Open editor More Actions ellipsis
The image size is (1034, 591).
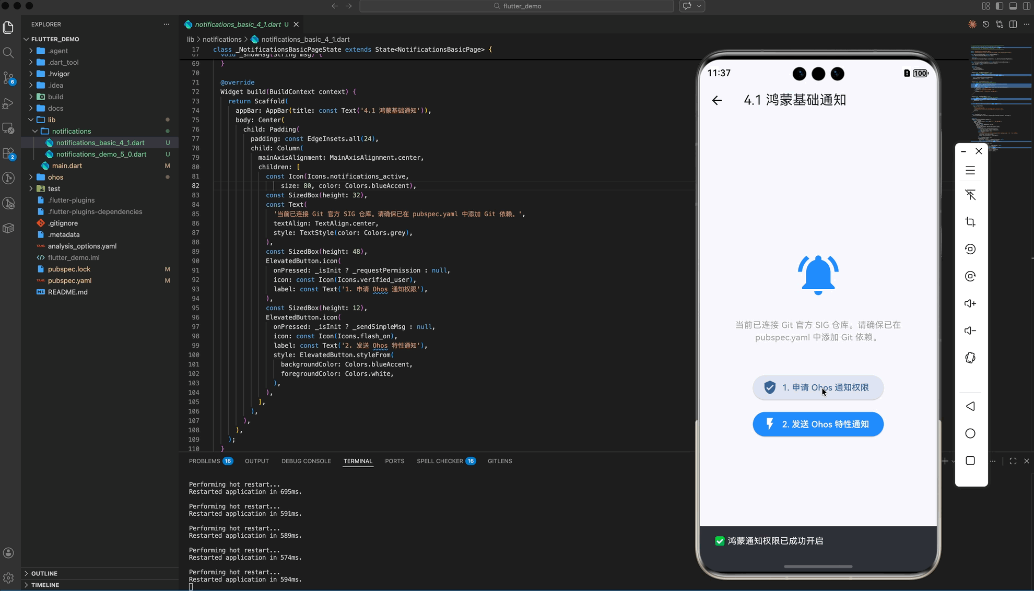click(x=1027, y=25)
